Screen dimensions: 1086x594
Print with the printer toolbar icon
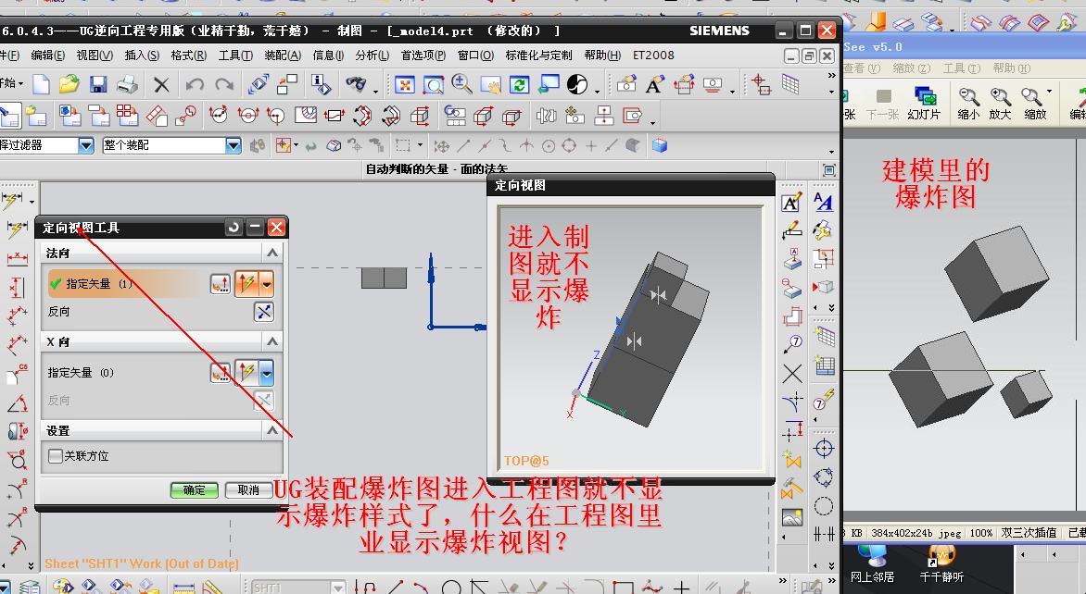127,84
